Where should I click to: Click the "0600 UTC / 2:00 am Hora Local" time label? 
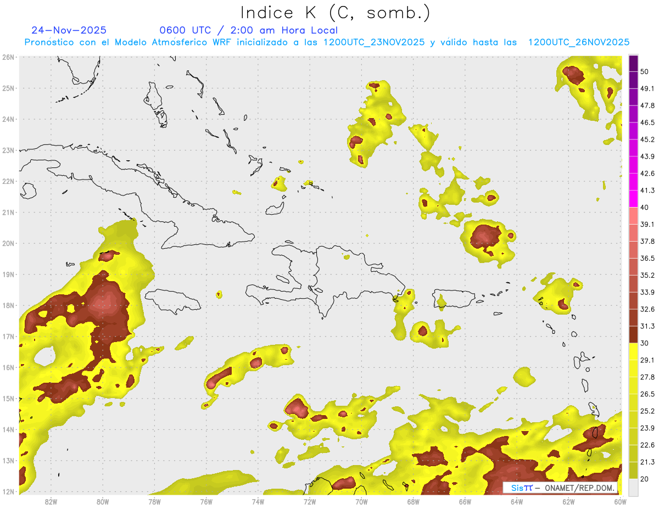click(248, 30)
